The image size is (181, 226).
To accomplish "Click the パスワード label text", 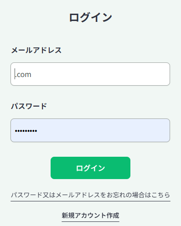I will [x=29, y=106].
